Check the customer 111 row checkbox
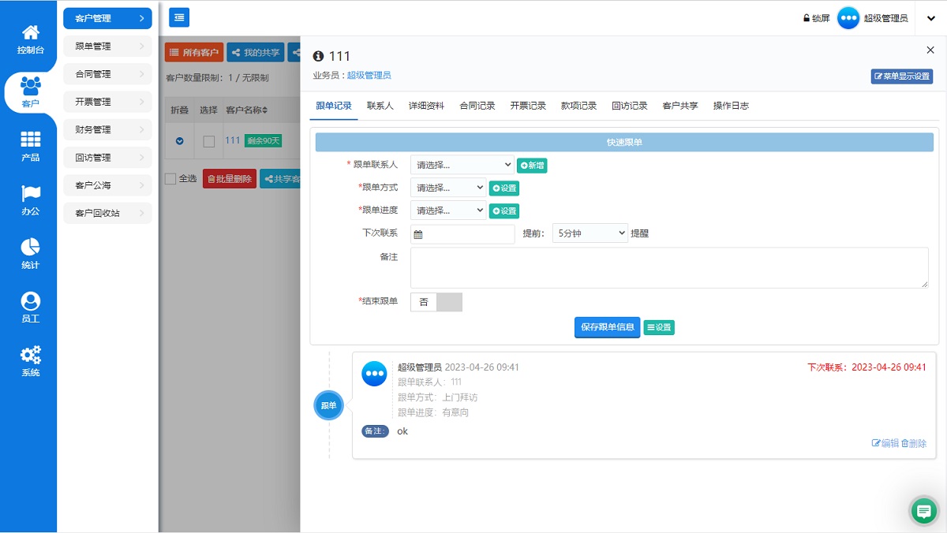947x533 pixels. pos(208,141)
